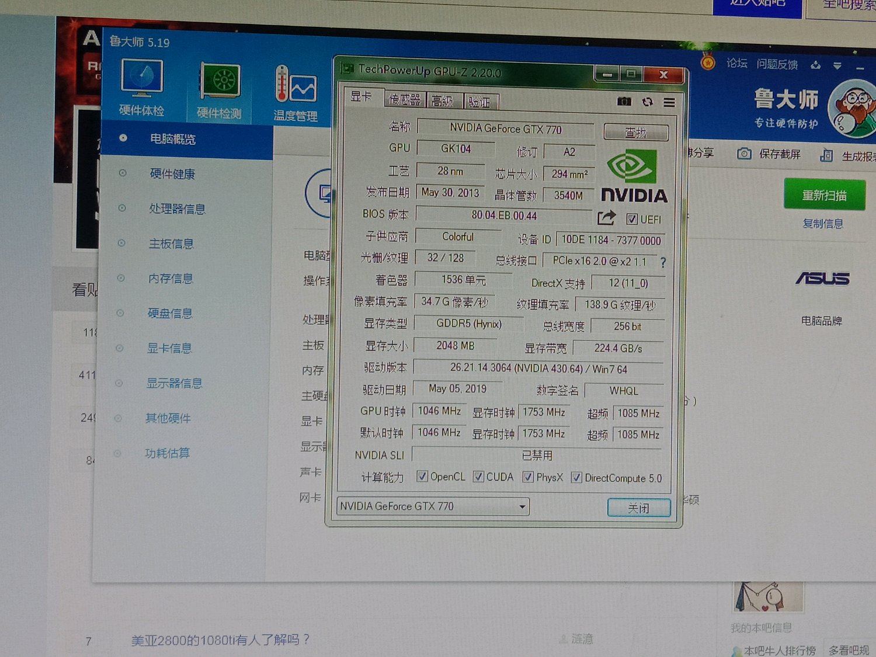This screenshot has height=657, width=876.
Task: Click the 显存类型 field GDDR5 (Hynix)
Action: [469, 324]
